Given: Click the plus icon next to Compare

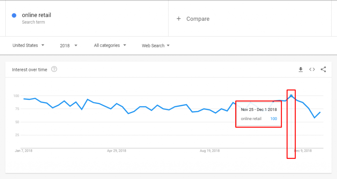Looking at the screenshot, I should (x=179, y=19).
